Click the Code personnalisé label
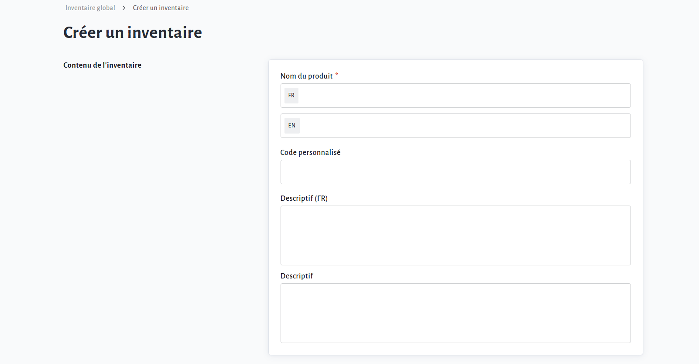Viewport: 699px width, 364px height. point(310,152)
